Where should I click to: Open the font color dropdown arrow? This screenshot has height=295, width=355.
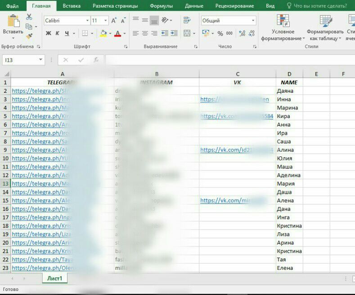click(125, 33)
